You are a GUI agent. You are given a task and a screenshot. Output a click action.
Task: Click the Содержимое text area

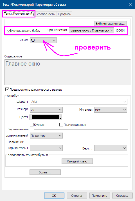[67, 72]
